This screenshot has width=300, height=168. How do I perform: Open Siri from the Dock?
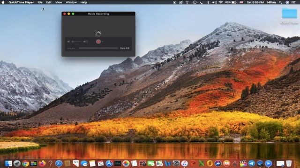point(218,163)
